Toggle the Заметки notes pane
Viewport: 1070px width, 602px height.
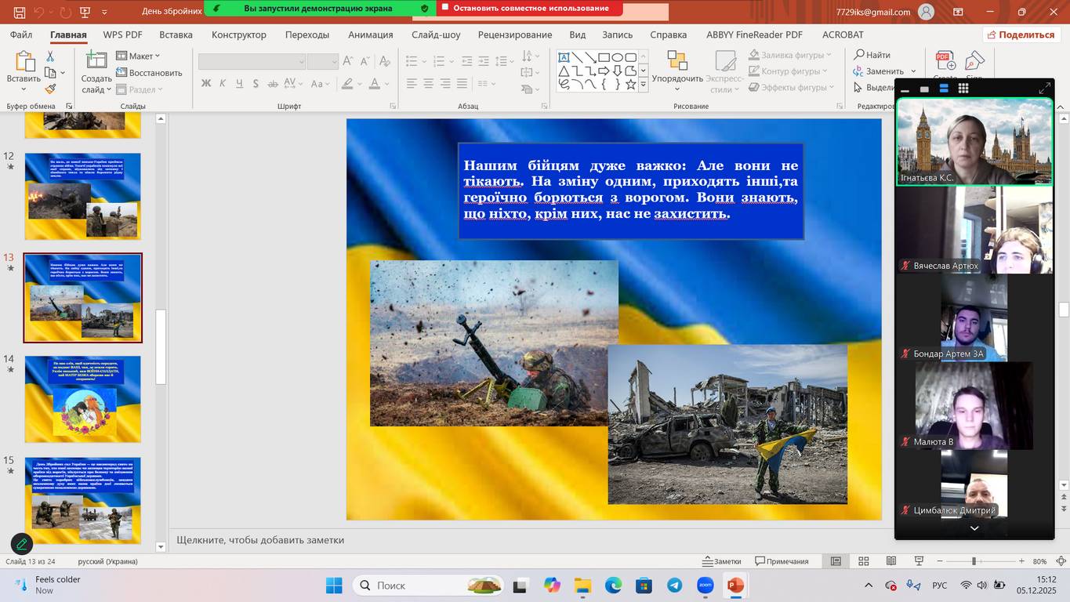pos(721,561)
